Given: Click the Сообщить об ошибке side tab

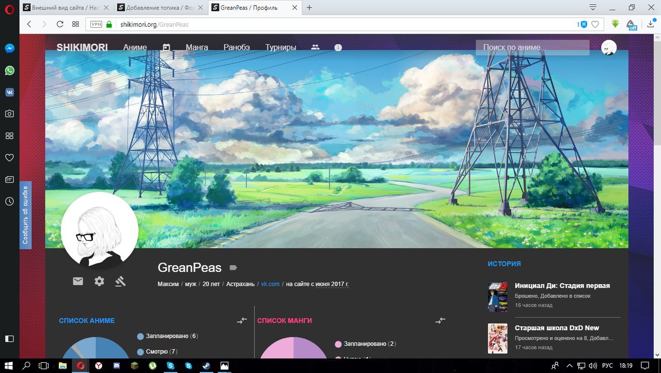Looking at the screenshot, I should tap(25, 215).
